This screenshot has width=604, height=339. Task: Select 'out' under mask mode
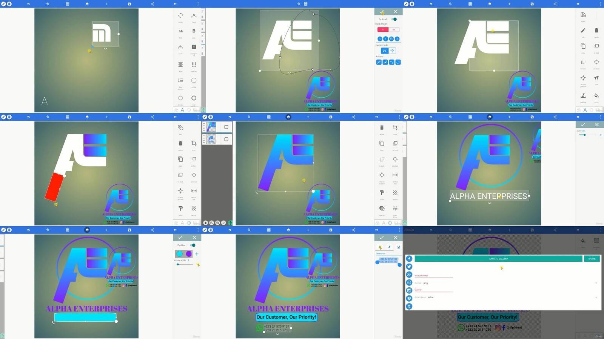394,29
